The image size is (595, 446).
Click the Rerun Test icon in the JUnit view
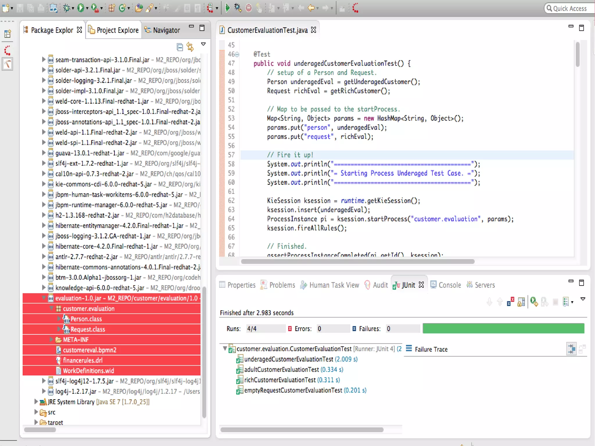[534, 302]
